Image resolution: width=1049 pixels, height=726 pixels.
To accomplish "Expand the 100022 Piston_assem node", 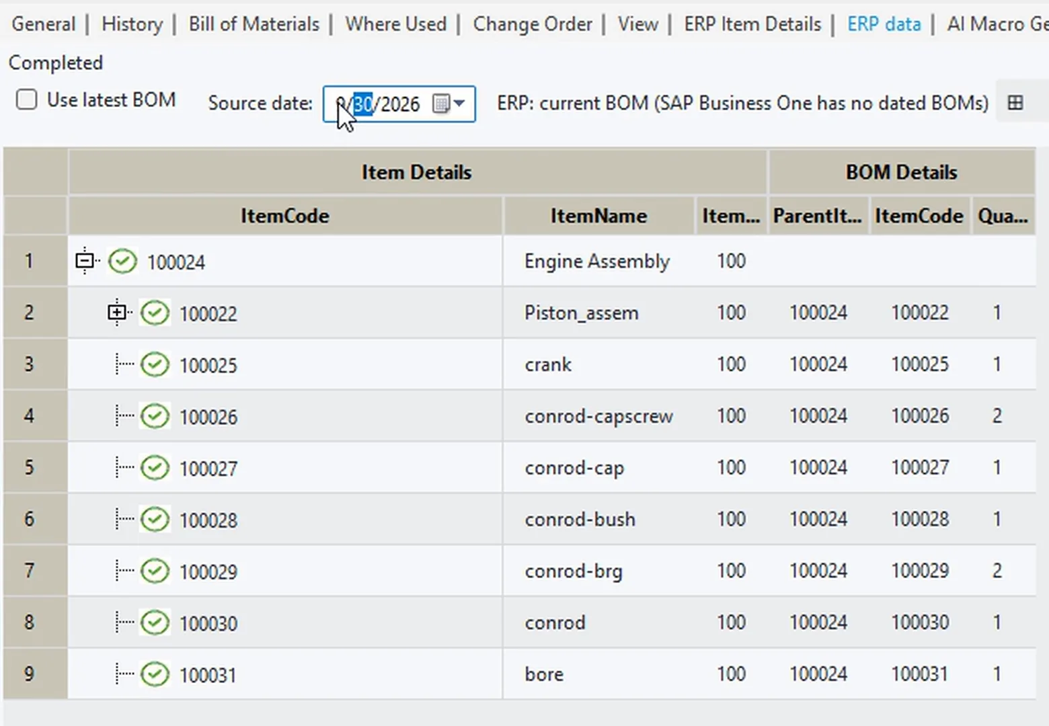I will pyautogui.click(x=117, y=312).
